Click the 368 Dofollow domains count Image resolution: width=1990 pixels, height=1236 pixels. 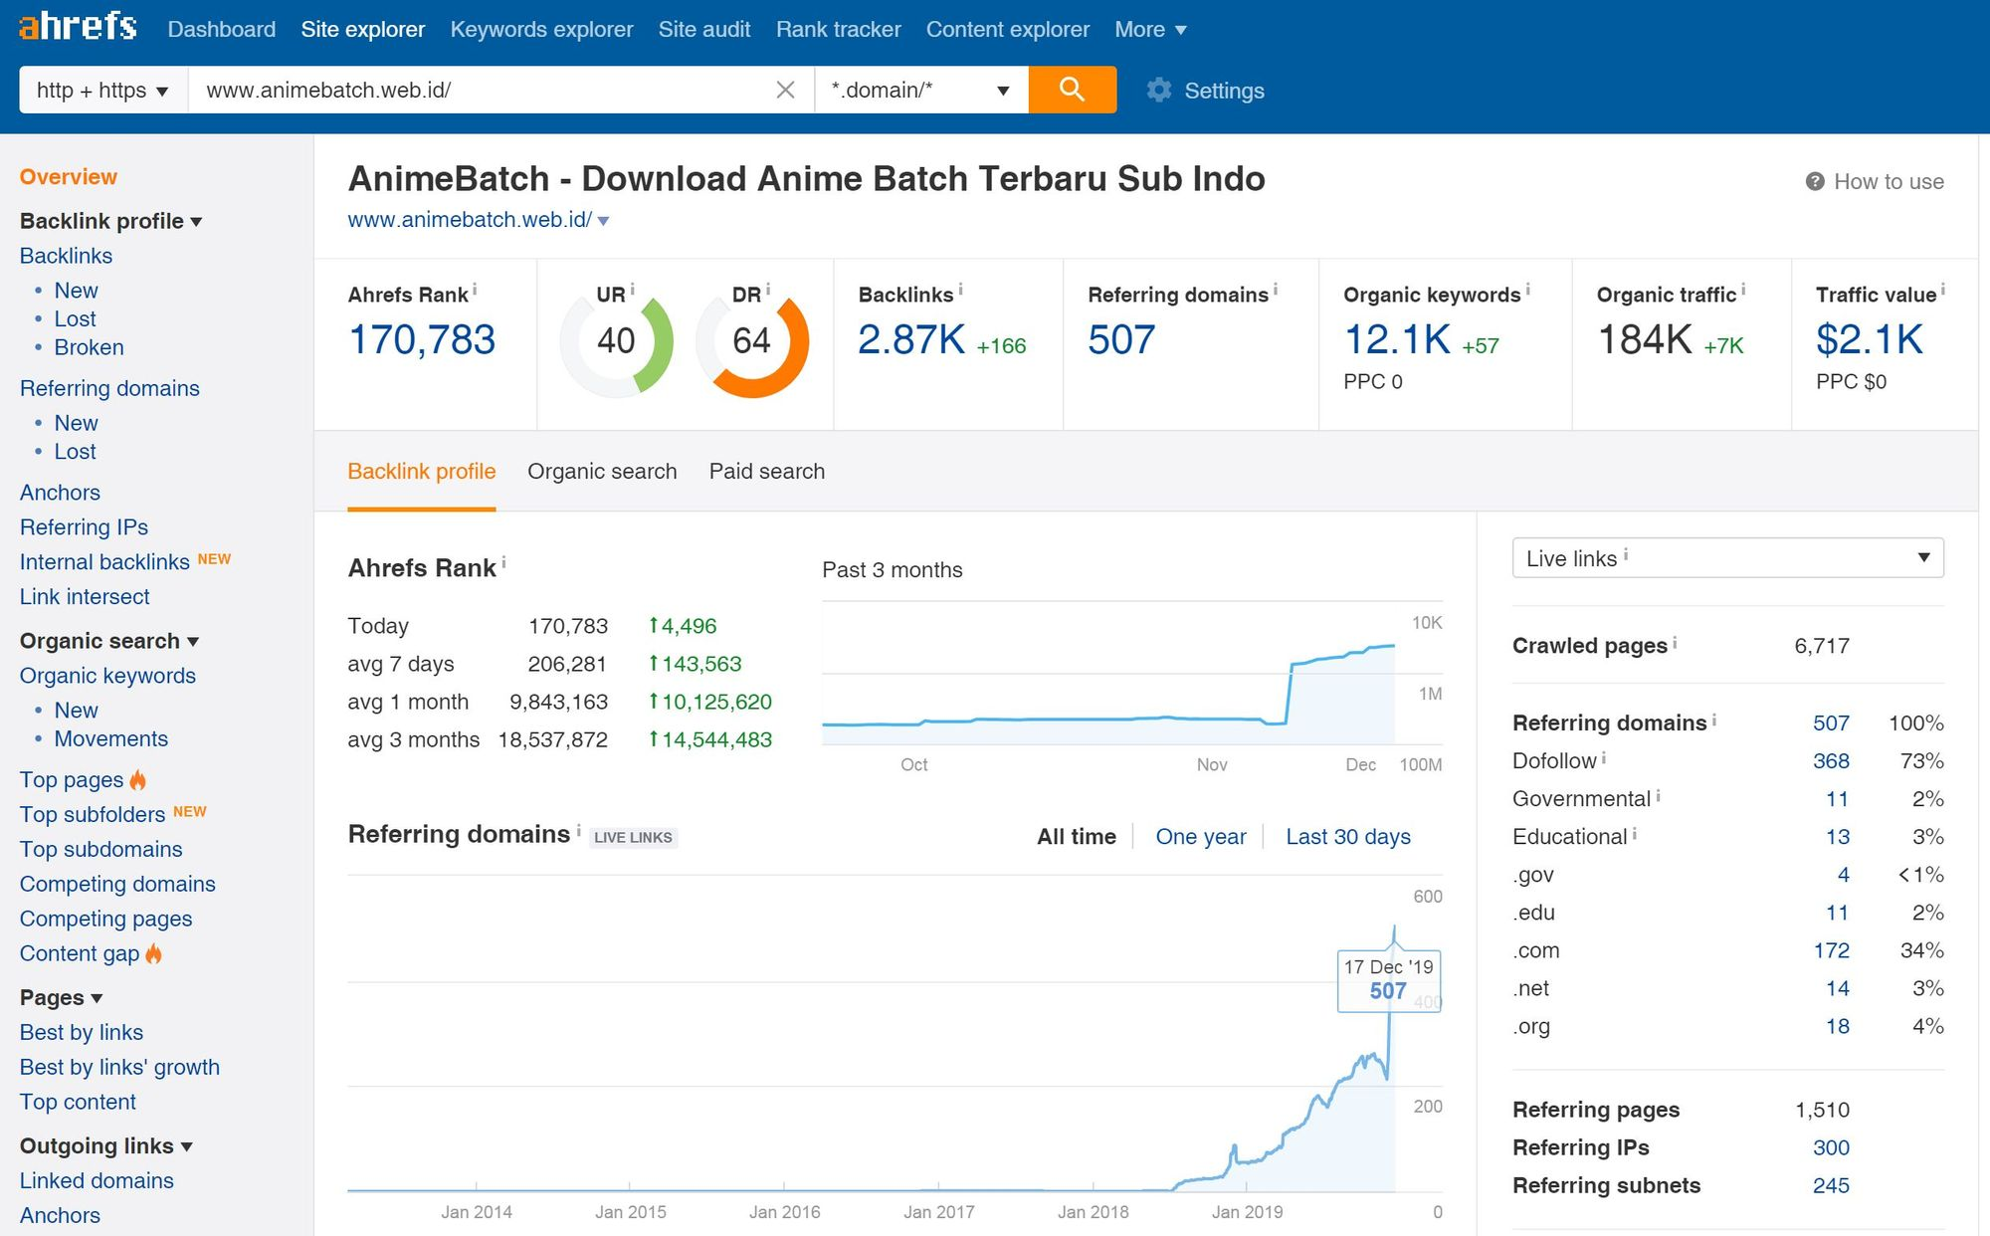[1831, 761]
